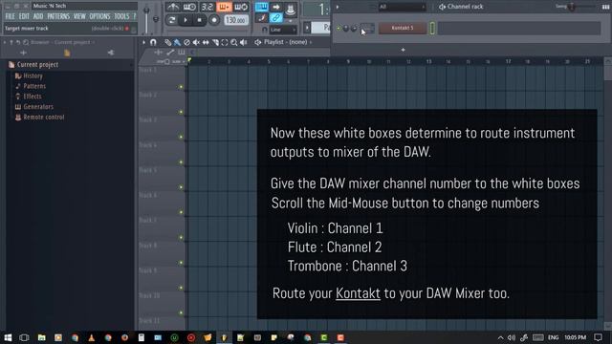
Task: Adjust the channel rack Swing knob
Action: (572, 7)
